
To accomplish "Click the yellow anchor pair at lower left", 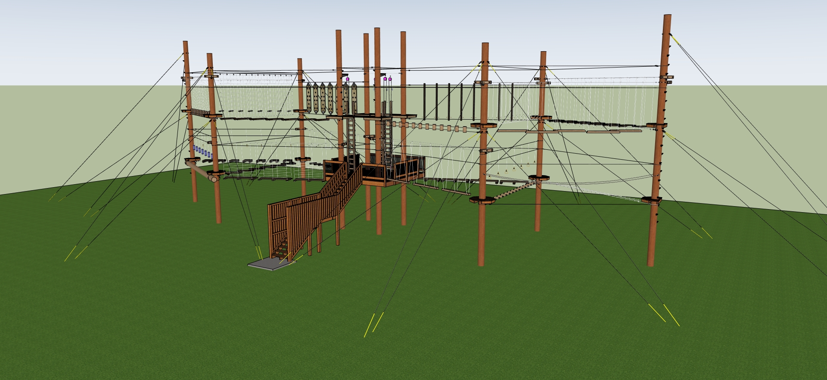I will (76, 253).
